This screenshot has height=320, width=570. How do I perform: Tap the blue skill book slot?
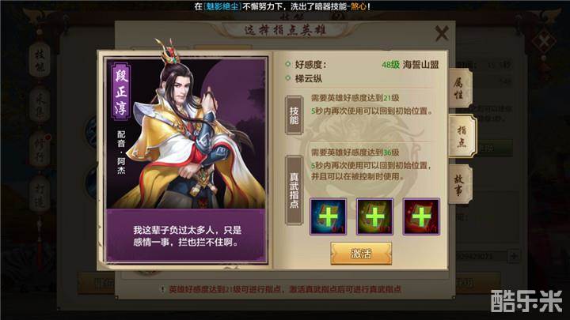[x=328, y=216]
